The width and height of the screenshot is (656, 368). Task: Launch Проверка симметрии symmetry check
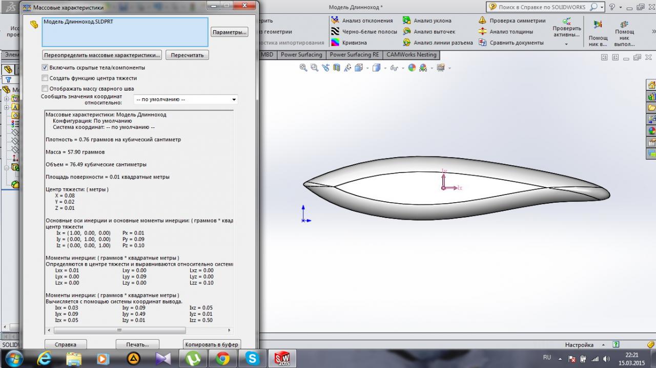point(482,20)
